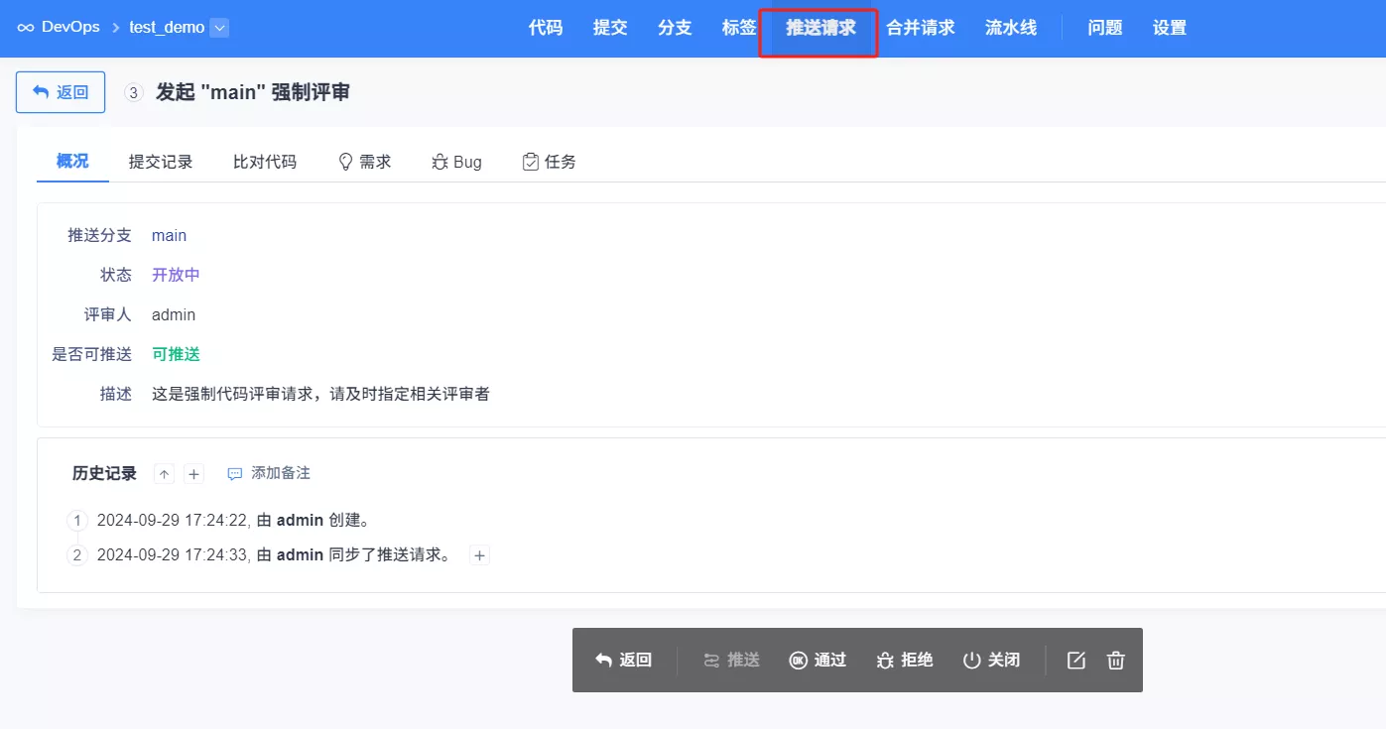Click the top 返回 button beside the title
The image size is (1386, 729).
tap(61, 92)
